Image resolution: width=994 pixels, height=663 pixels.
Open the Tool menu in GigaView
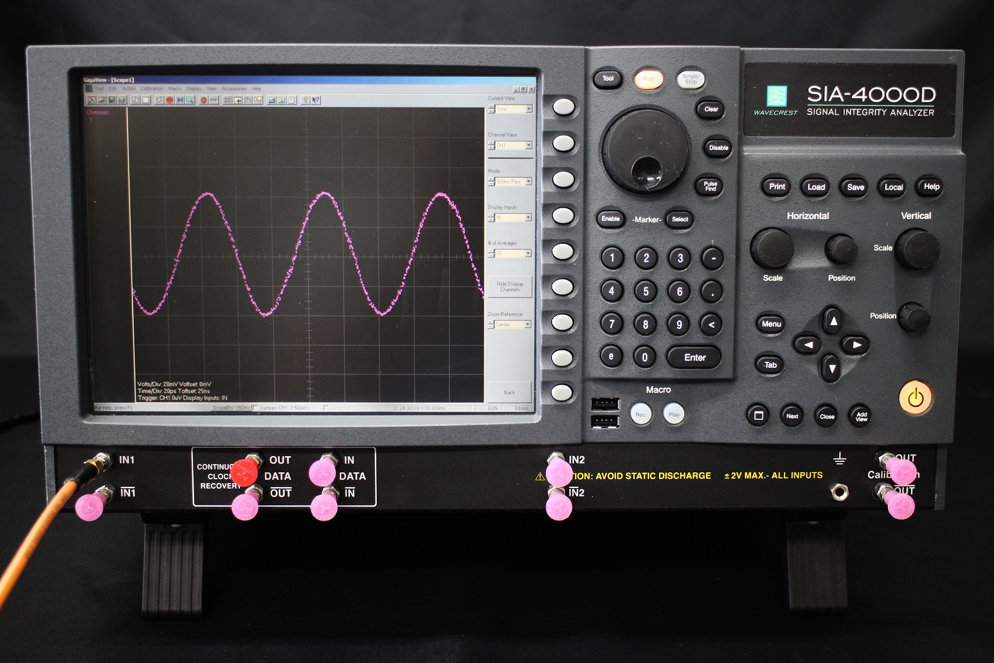click(100, 89)
